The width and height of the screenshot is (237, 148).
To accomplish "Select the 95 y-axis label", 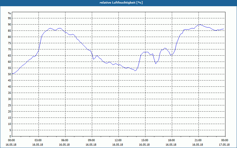I will click(x=9, y=18).
